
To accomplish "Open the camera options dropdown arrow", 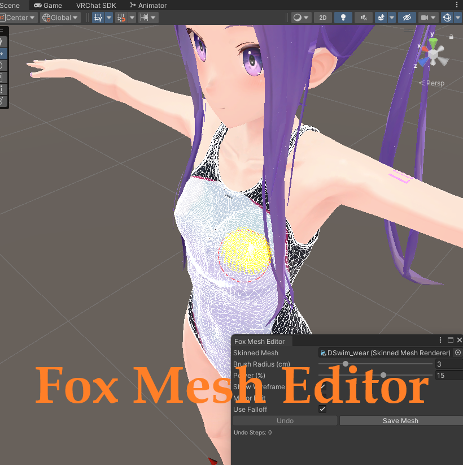I will [433, 18].
